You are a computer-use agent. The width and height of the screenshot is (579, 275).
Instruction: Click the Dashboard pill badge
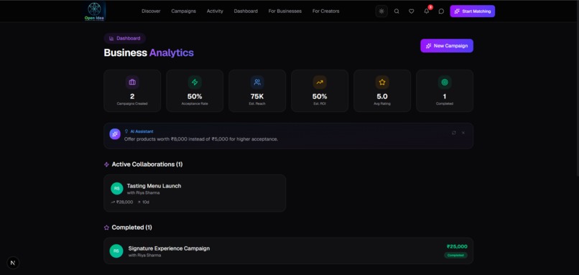click(x=125, y=38)
